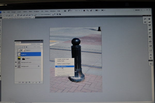Show Layer 4 using its visibility box
The image size is (155, 103).
click(16, 50)
